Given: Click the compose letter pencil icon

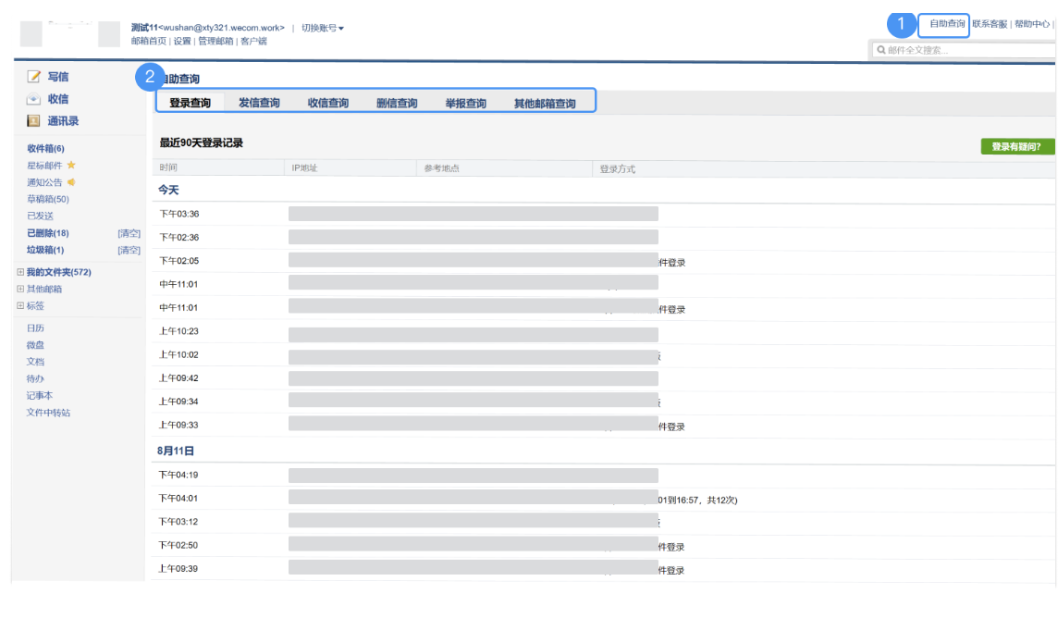Looking at the screenshot, I should point(33,76).
